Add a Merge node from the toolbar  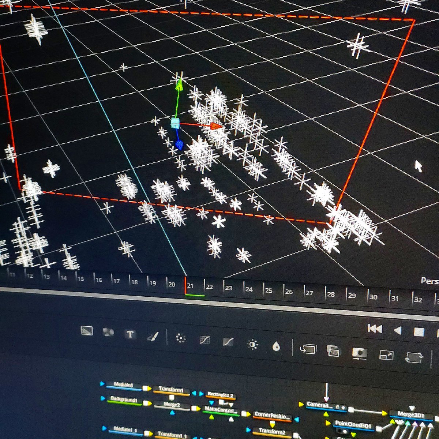pyautogui.click(x=308, y=349)
